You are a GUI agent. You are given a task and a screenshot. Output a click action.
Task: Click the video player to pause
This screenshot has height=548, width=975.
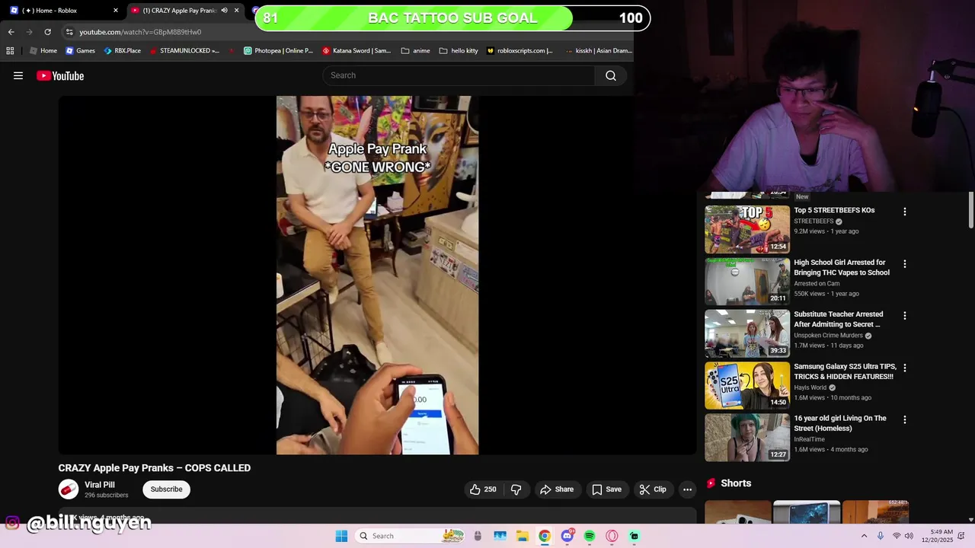tap(377, 275)
